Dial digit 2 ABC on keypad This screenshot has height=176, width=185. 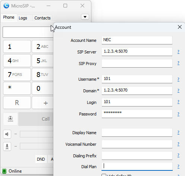tap(43, 47)
